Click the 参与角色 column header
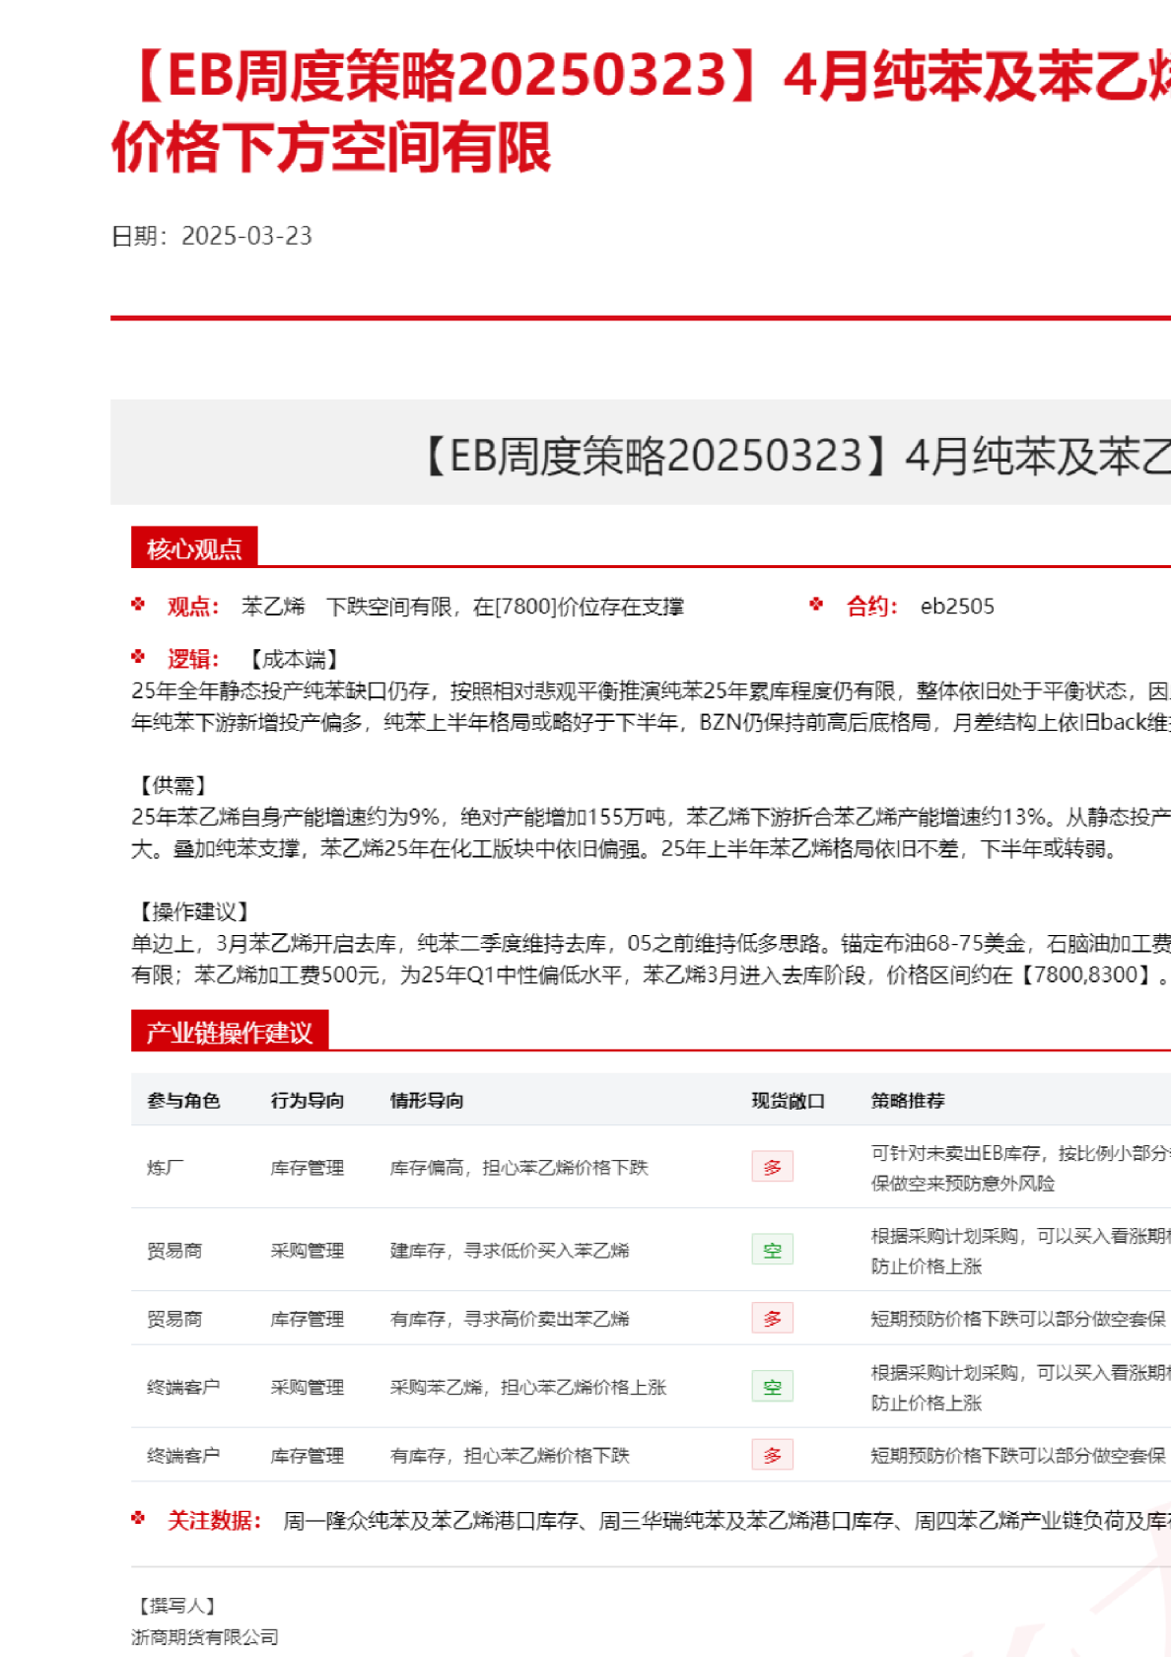The height and width of the screenshot is (1657, 1171). 183,1101
